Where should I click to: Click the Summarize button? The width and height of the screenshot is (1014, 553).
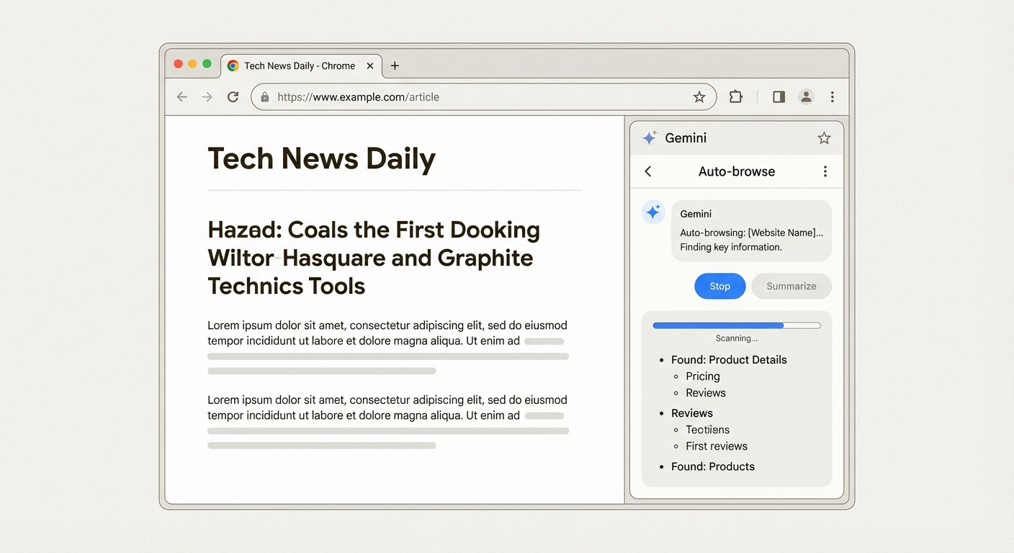point(791,286)
